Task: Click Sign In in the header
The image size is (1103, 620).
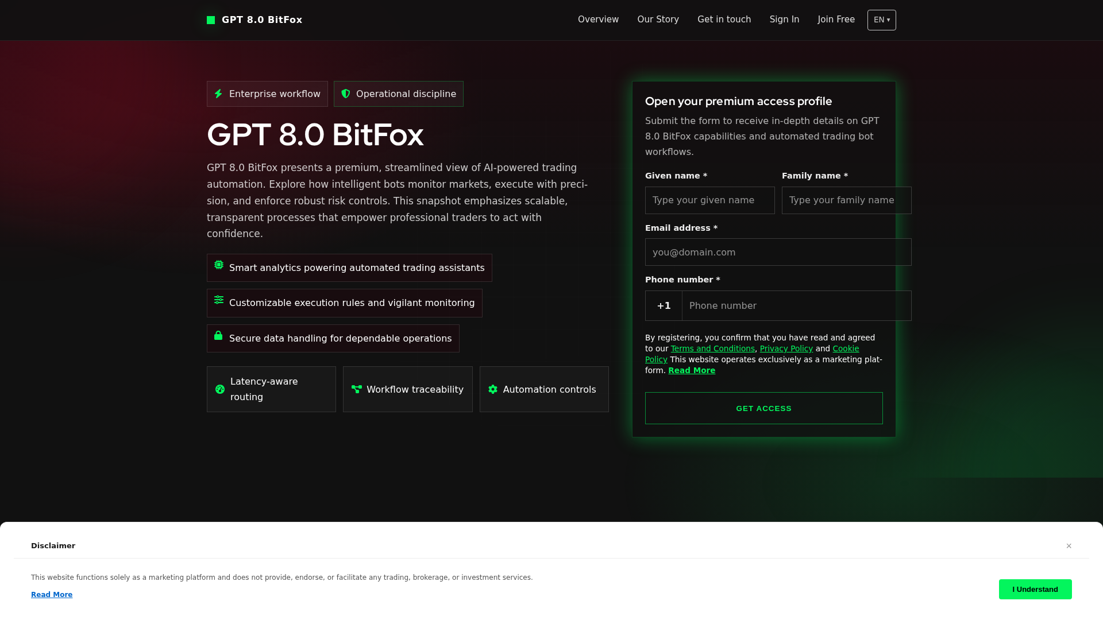Action: pyautogui.click(x=784, y=20)
